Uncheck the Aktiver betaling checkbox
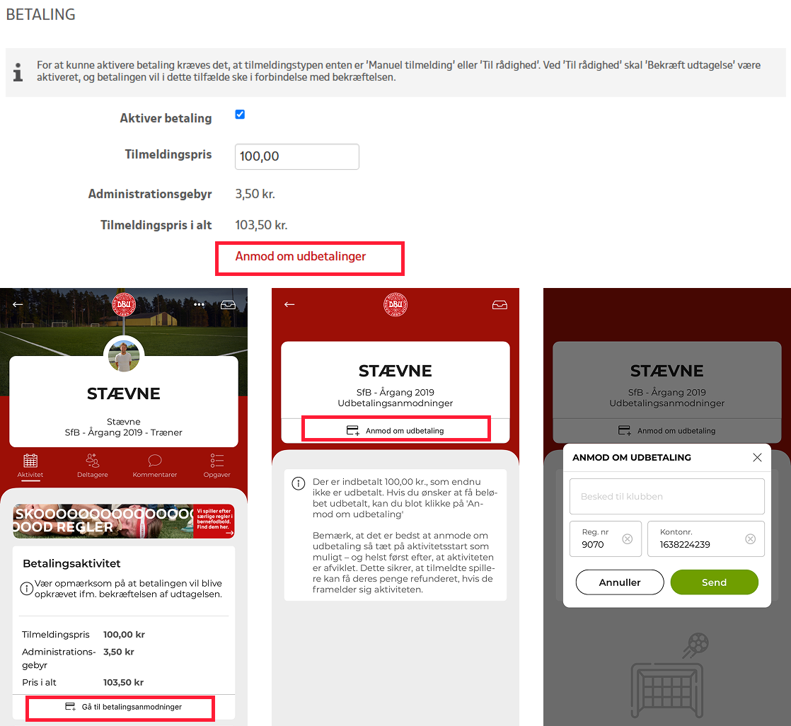 240,115
